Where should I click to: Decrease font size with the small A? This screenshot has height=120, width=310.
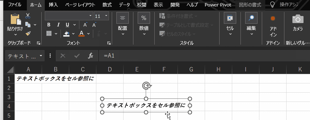(x=94, y=25)
